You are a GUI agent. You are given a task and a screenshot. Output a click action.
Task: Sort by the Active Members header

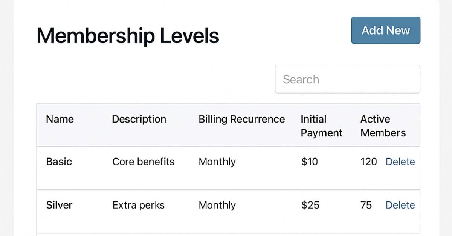click(383, 126)
